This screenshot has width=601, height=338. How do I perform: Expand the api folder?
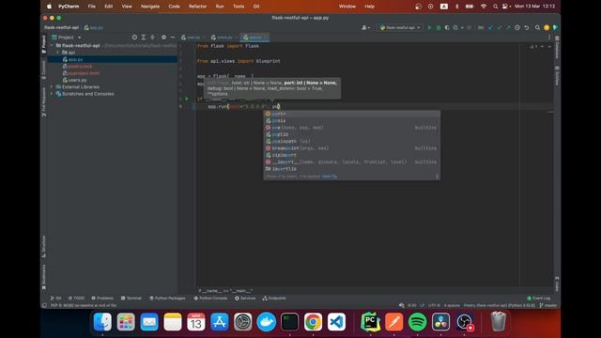[58, 53]
